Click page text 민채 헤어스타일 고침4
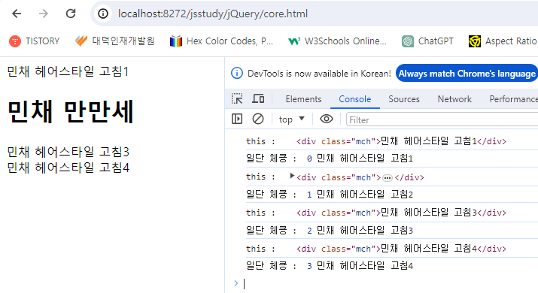The image size is (538, 293). 68,168
